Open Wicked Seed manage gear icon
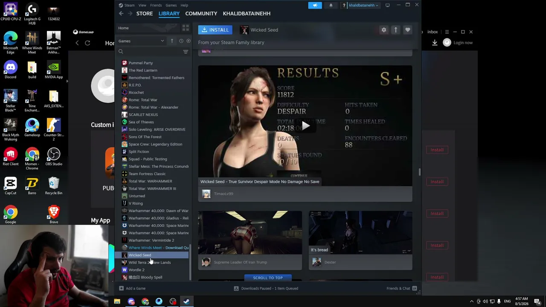546x307 pixels. click(384, 30)
